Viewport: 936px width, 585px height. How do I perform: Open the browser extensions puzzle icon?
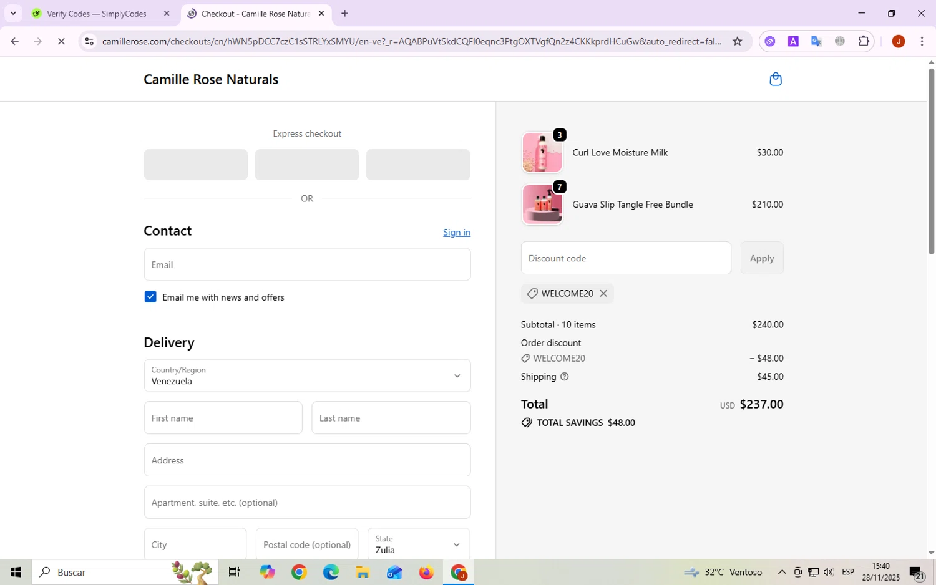click(x=864, y=41)
